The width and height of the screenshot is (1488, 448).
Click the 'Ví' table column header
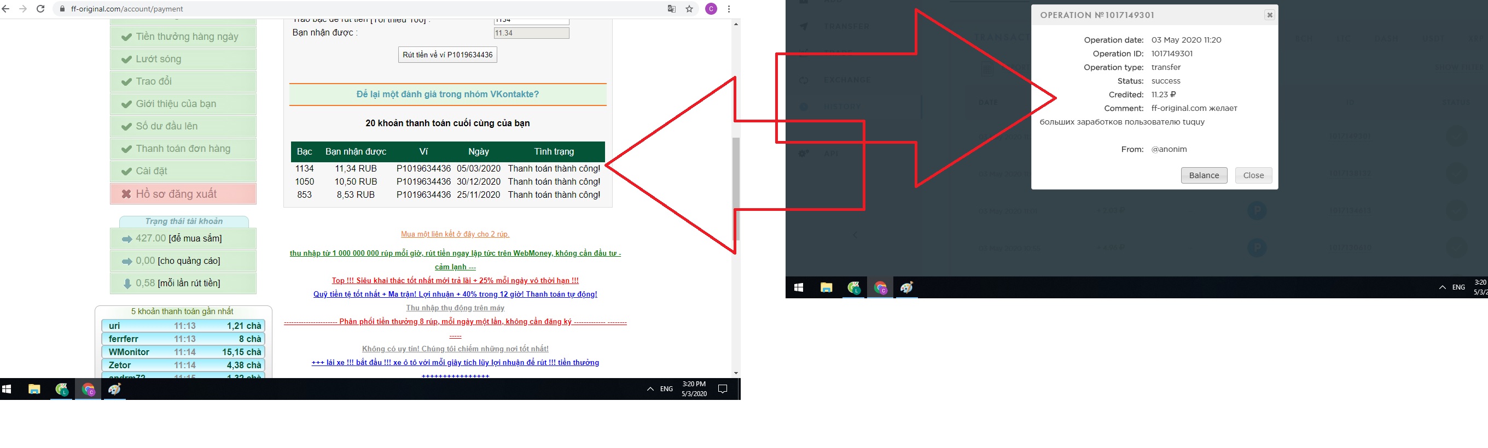click(x=423, y=152)
